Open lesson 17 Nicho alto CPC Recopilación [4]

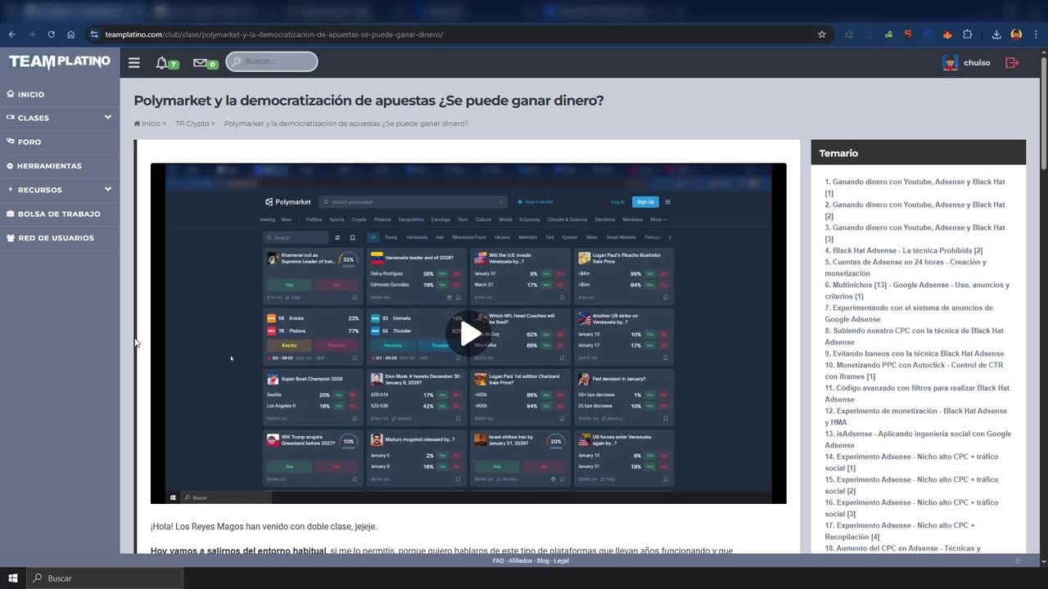point(900,531)
